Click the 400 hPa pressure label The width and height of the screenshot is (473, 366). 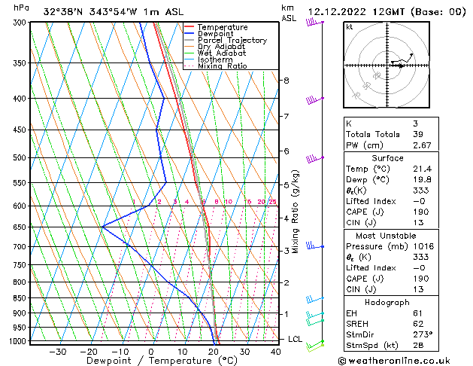pos(21,99)
